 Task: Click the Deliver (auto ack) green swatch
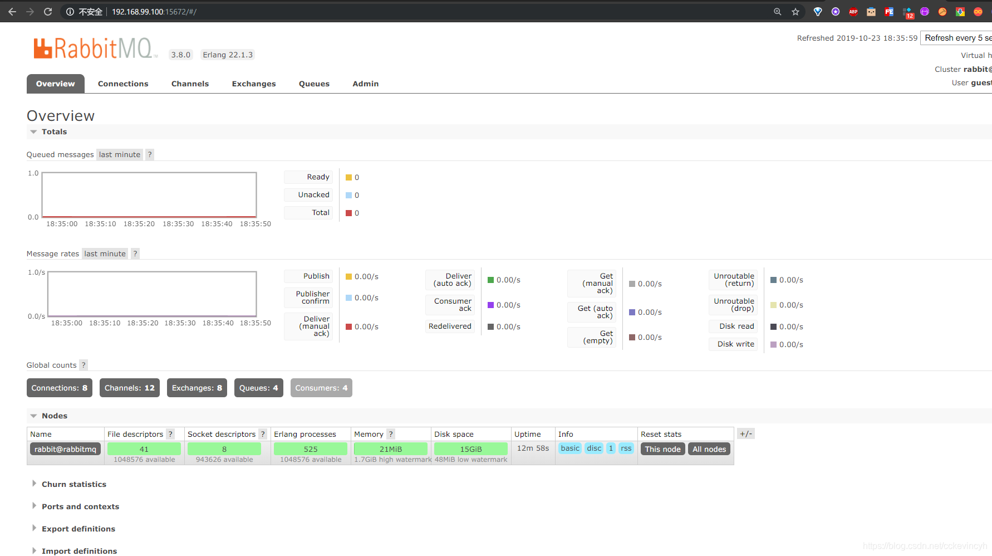[490, 280]
